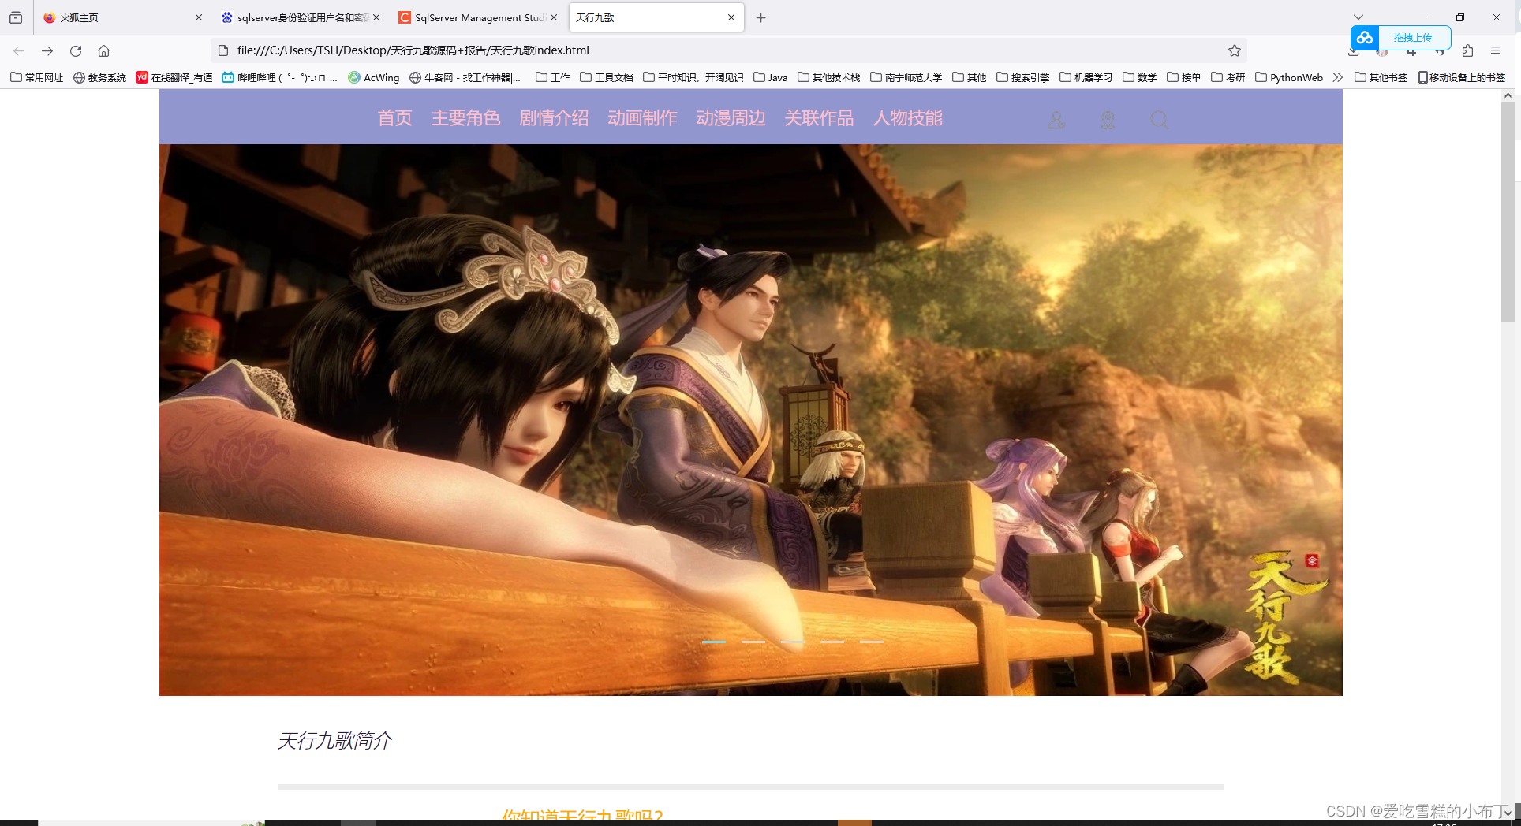
Task: Click the page vertical scrollbar thumb
Action: pos(1508,211)
